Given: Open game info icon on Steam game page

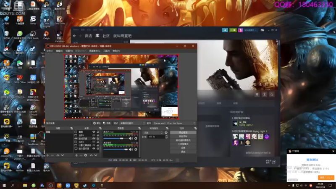Looking at the screenshot, I should tap(265, 94).
